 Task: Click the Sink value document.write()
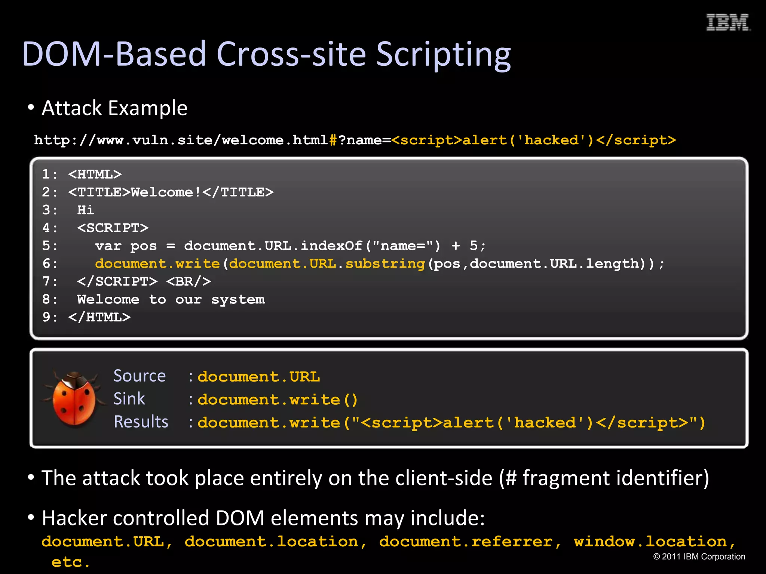click(x=278, y=400)
